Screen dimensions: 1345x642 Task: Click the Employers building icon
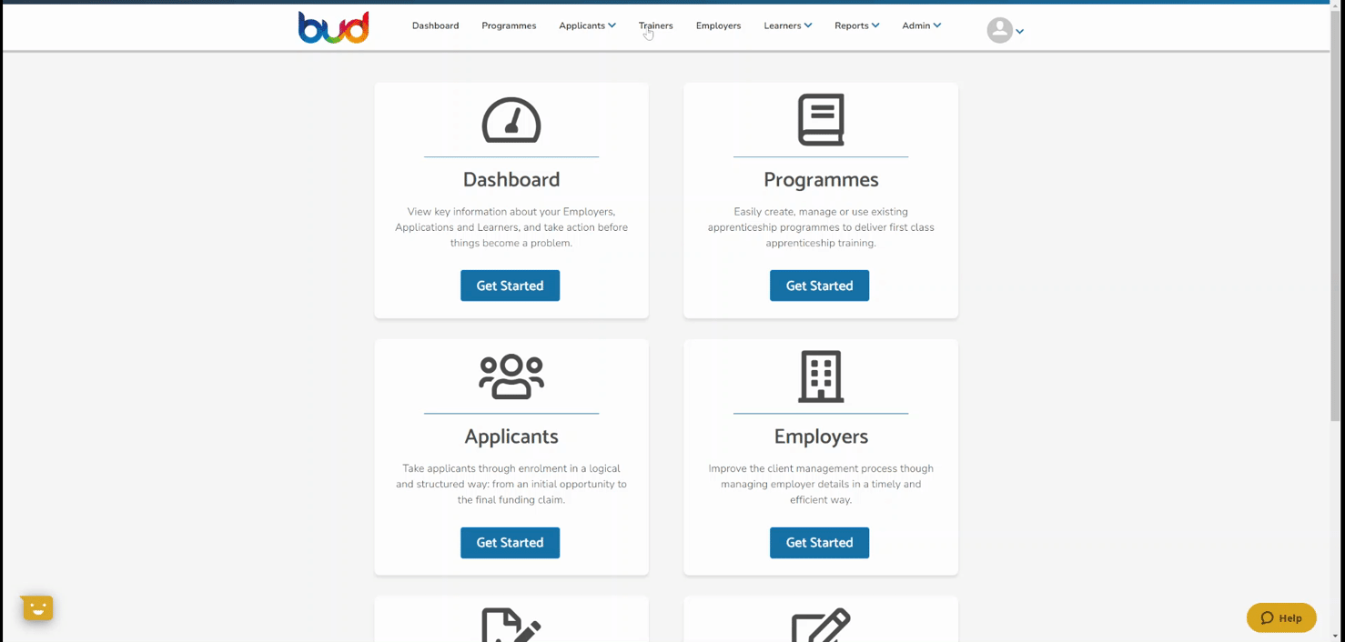click(821, 376)
